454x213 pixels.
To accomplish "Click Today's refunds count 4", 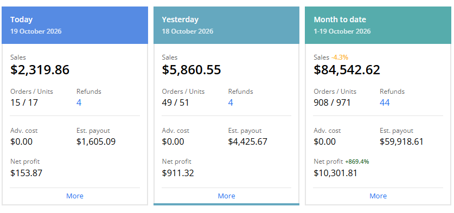I will [79, 102].
